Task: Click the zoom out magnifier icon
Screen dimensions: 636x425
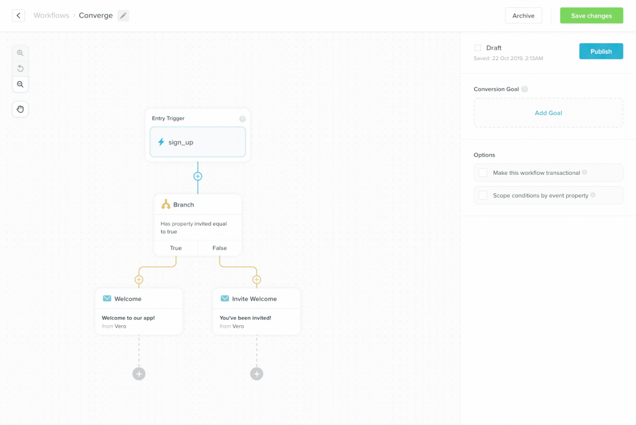Action: [20, 84]
